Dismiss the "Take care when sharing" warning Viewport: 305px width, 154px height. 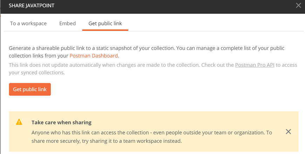[x=289, y=132]
